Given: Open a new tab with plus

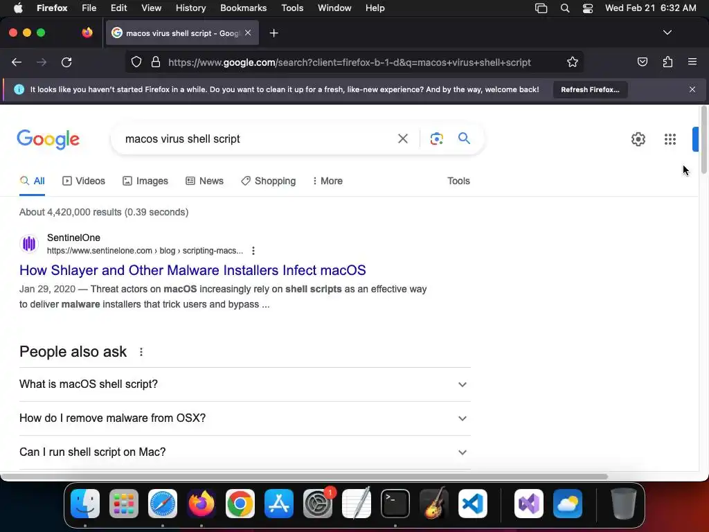Looking at the screenshot, I should 273,33.
